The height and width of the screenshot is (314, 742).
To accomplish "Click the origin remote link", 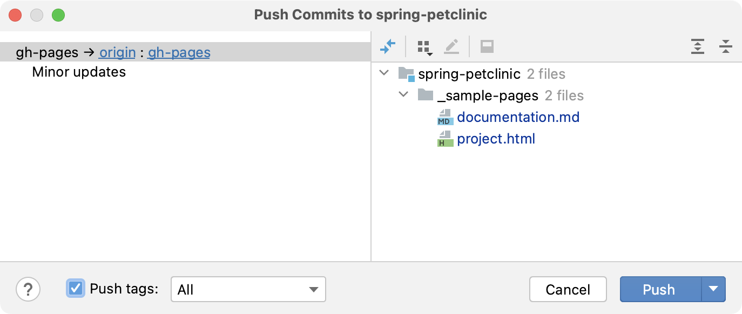I will 117,52.
